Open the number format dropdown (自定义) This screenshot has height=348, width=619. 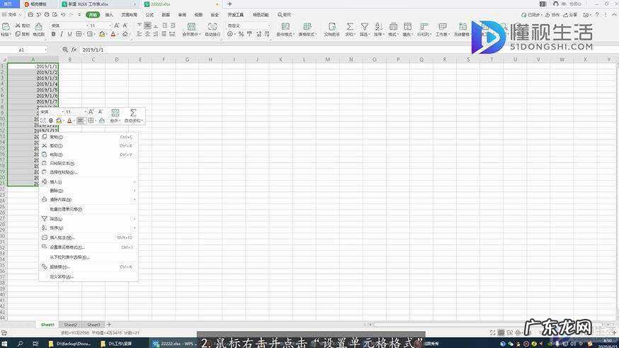[x=249, y=26]
